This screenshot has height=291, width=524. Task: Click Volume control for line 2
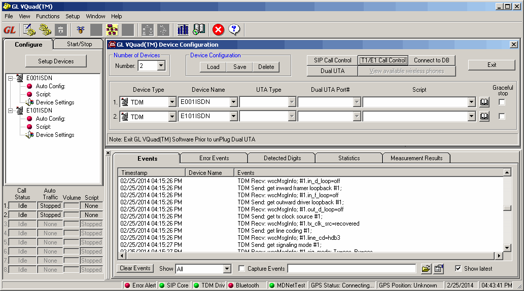click(x=72, y=215)
